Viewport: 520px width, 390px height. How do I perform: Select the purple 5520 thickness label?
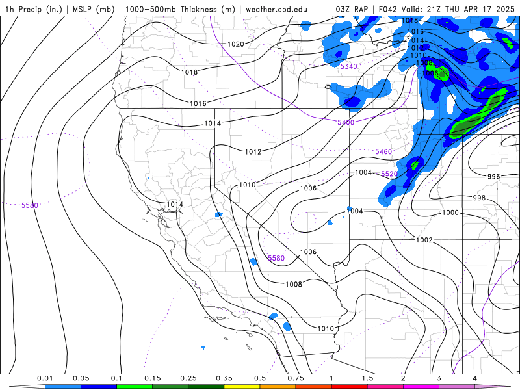point(389,174)
